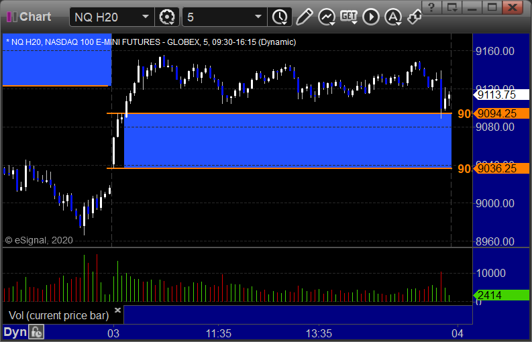Screen dimensions: 532x342
Task: Open the time template clock icon
Action: (x=280, y=17)
